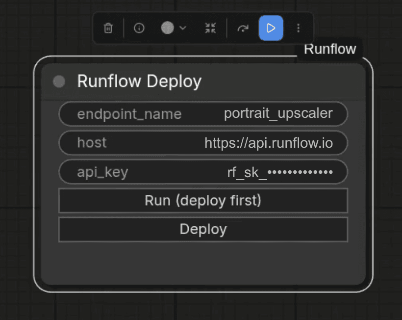Select the Runflow Deploy node title
This screenshot has height=320, width=402.
tap(139, 81)
